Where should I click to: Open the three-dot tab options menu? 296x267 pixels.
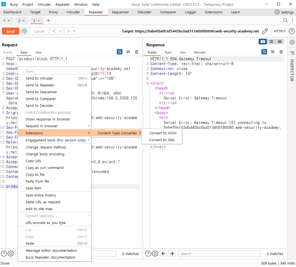(x=292, y=20)
